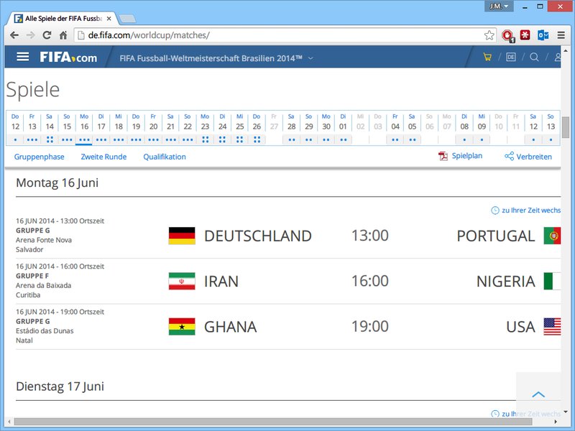Select Di 08 in the date strip

point(464,128)
